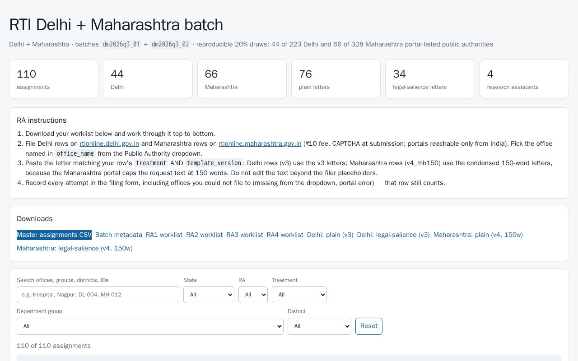Click the dm2026q3_01 batch code
Viewport: 578px width, 361px height.
[x=121, y=44]
